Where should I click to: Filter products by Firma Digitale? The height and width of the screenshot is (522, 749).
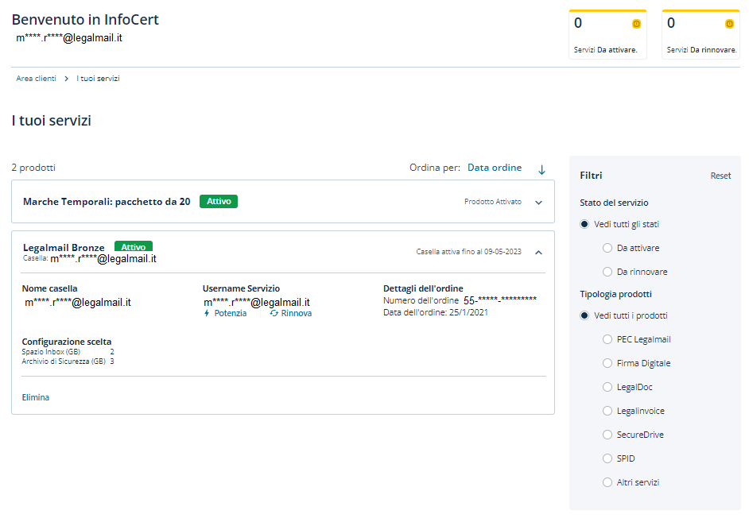[607, 363]
